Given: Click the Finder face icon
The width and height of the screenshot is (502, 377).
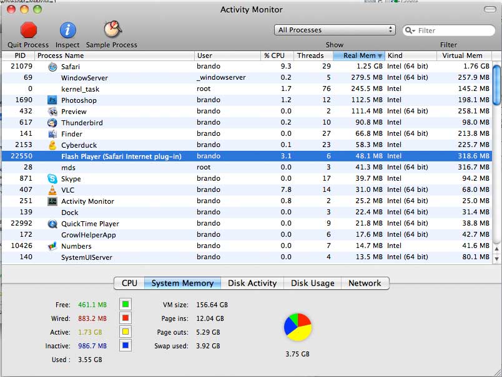Looking at the screenshot, I should [x=52, y=134].
